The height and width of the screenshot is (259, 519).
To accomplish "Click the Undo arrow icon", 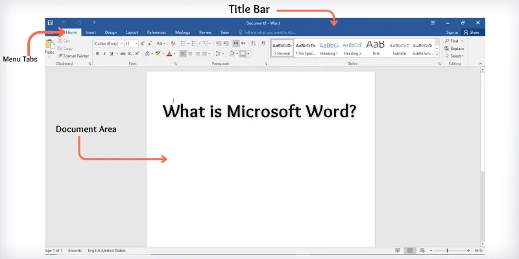I will tap(64, 23).
